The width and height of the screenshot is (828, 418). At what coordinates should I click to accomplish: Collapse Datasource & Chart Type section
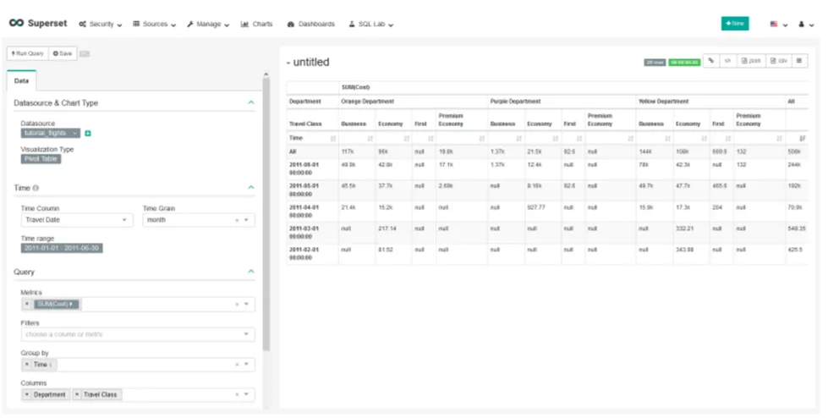(251, 102)
